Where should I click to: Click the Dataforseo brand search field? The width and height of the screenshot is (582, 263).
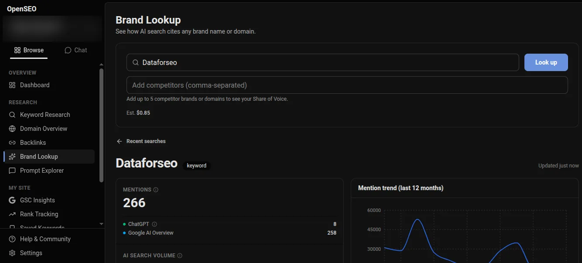(322, 62)
